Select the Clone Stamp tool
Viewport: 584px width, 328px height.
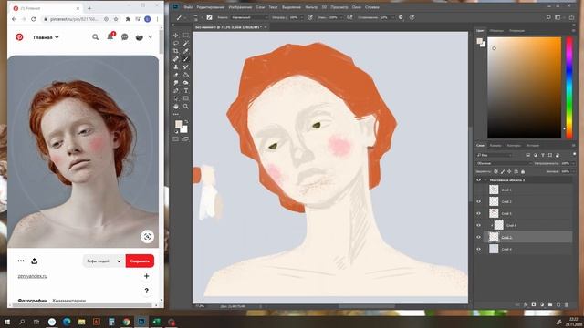point(176,67)
